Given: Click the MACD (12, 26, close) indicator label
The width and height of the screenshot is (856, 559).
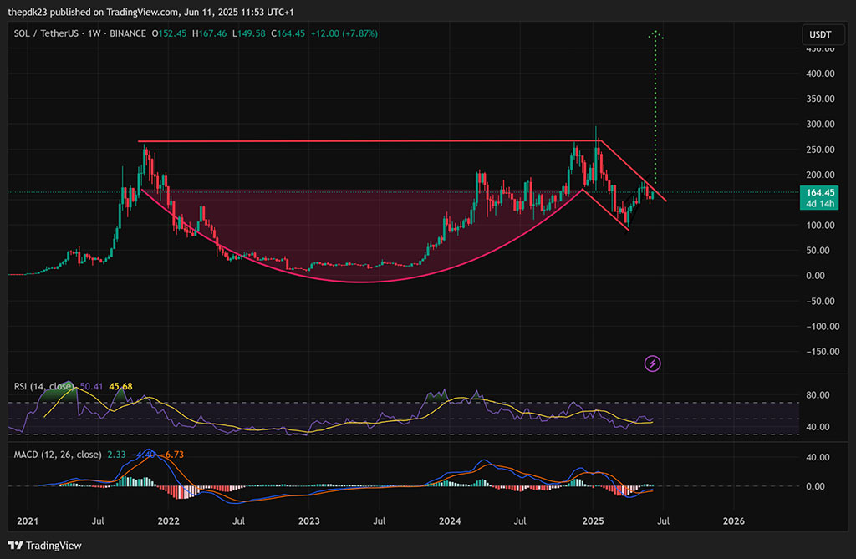Looking at the screenshot, I should [x=58, y=455].
